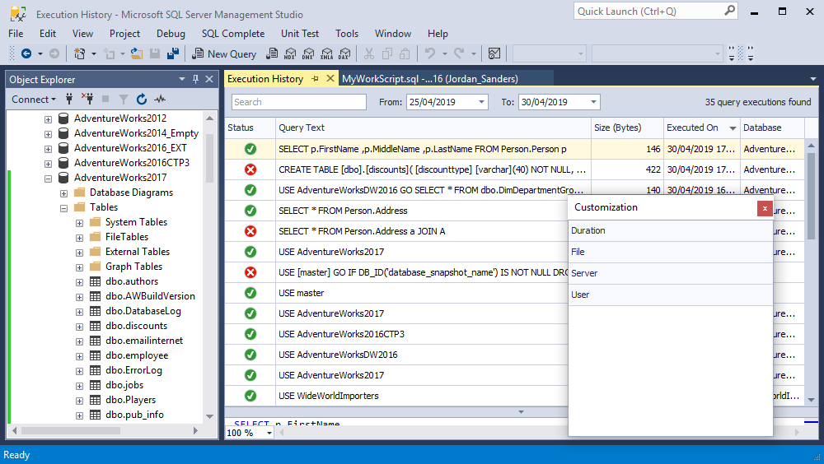Click red error status icon for CREATE TABLE row
The width and height of the screenshot is (824, 464).
[250, 169]
